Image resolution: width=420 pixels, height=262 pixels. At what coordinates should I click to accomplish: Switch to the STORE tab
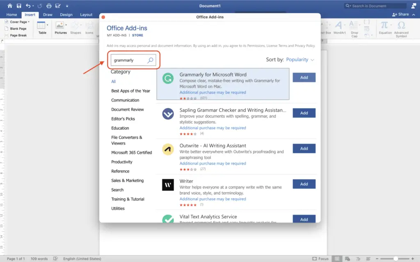[137, 35]
